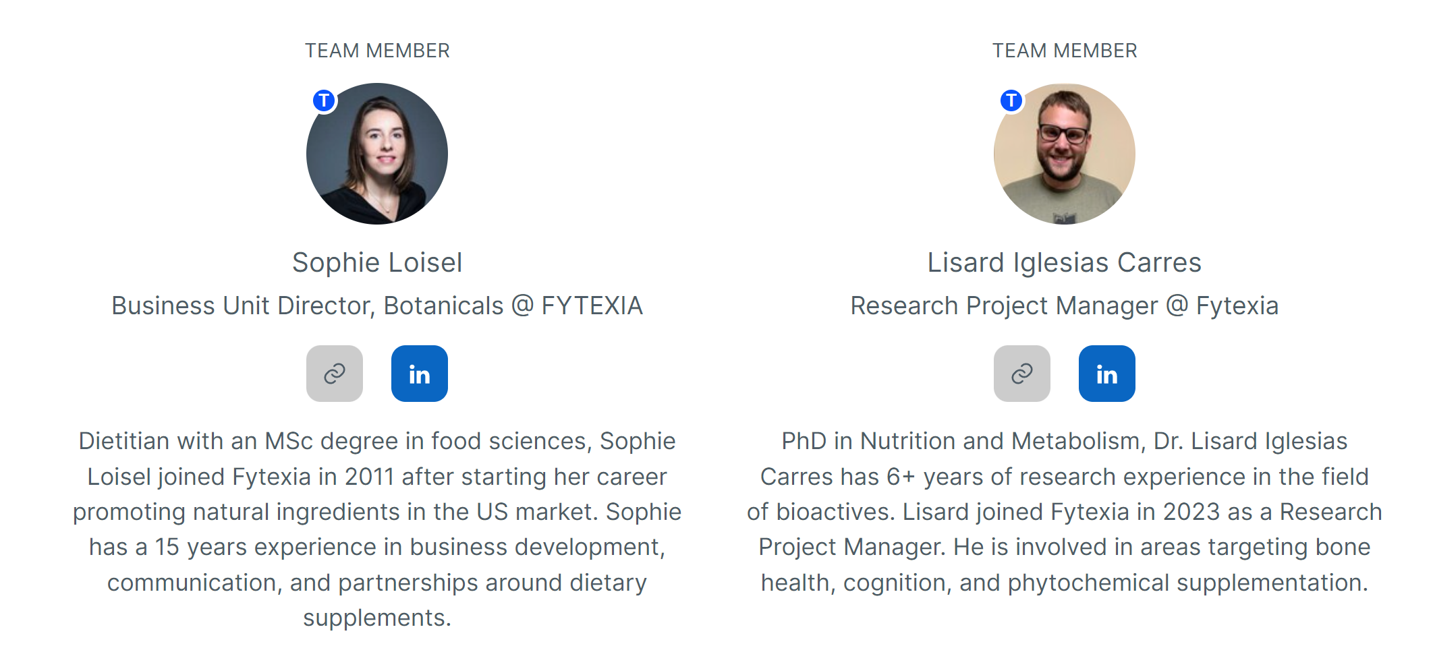This screenshot has width=1433, height=646.
Task: Click Sophie's bio paragraph about food sciences
Action: point(377,511)
